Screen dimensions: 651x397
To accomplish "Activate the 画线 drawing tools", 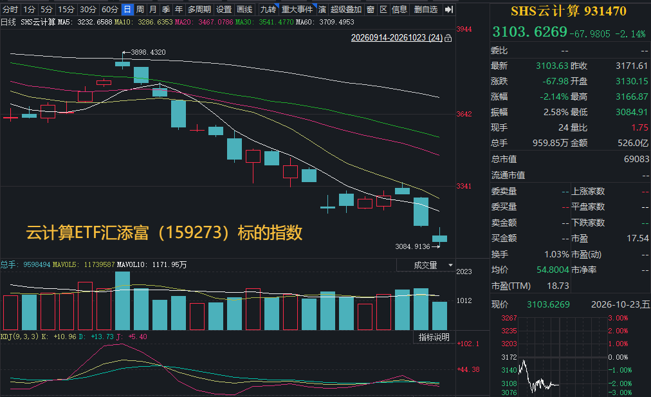I will (x=244, y=10).
